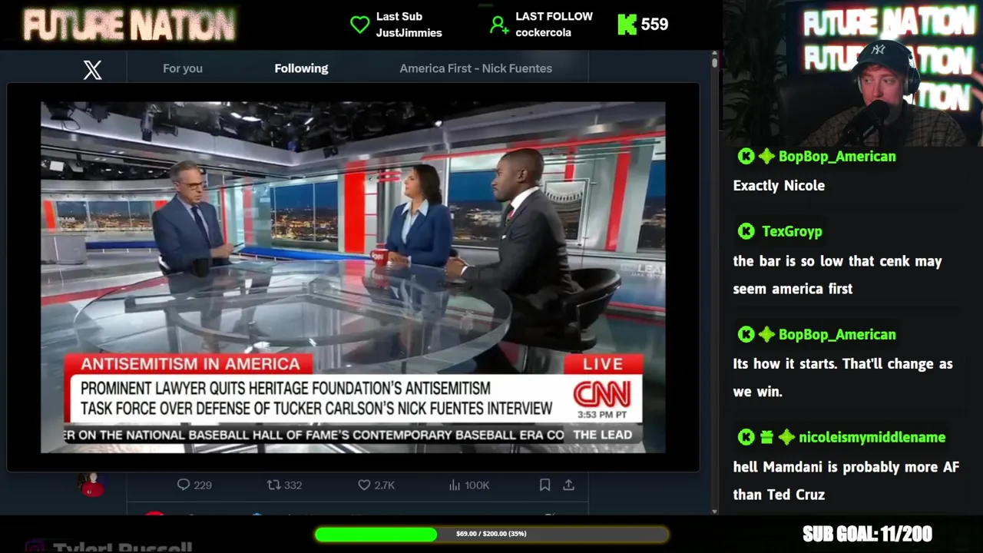
Task: Open America First - Nick Fuentes tab
Action: coord(475,68)
